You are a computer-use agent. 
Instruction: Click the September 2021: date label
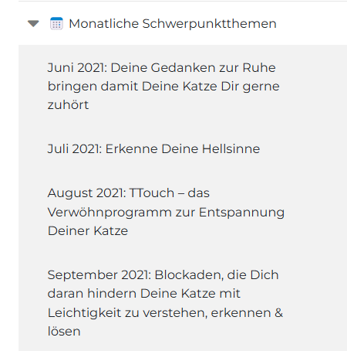pos(99,275)
